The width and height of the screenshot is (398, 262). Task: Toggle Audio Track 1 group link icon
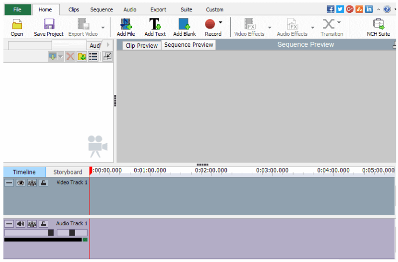[x=32, y=224]
